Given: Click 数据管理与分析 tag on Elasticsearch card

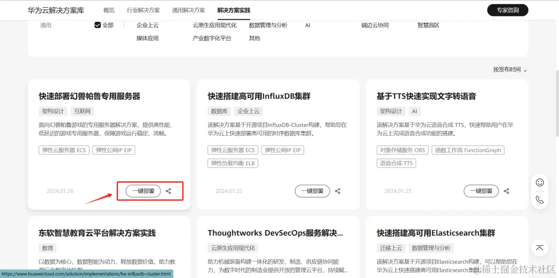Looking at the screenshot, I should [x=431, y=248].
